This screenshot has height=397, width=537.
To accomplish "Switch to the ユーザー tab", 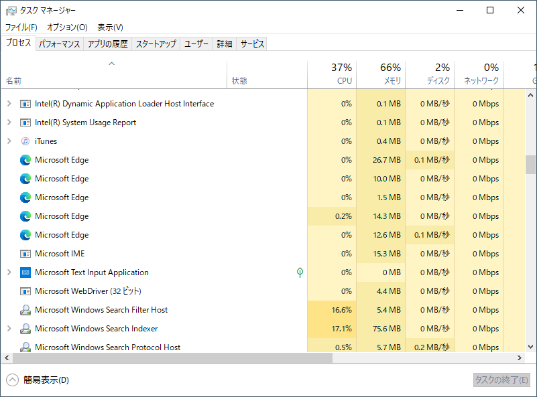I will coord(196,44).
